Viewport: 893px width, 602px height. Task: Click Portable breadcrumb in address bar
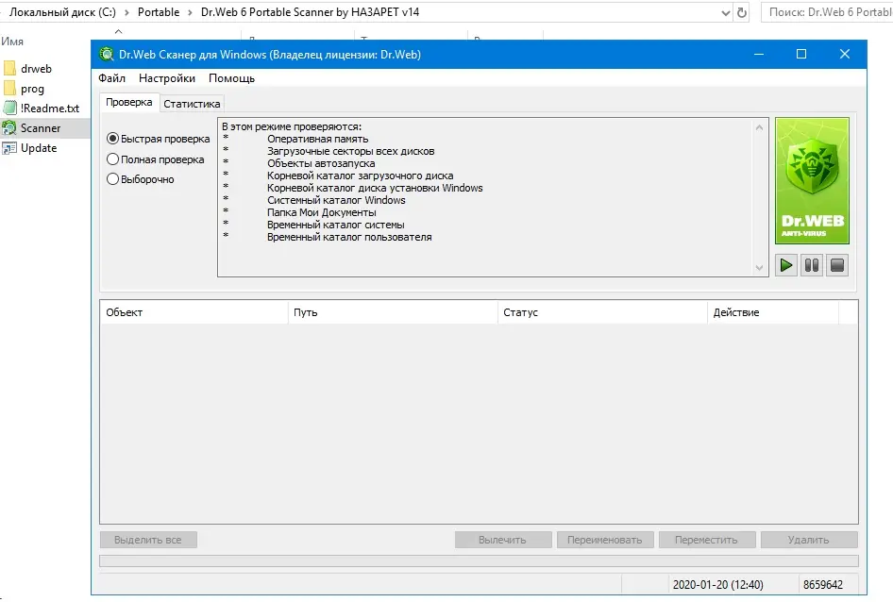[x=159, y=12]
